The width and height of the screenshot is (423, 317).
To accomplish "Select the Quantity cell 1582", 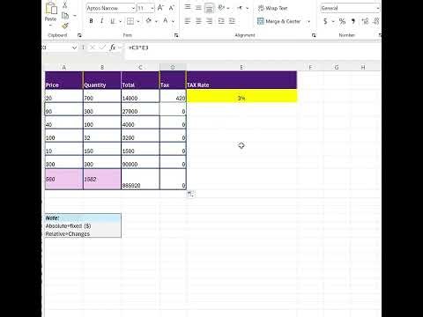I will pos(102,179).
